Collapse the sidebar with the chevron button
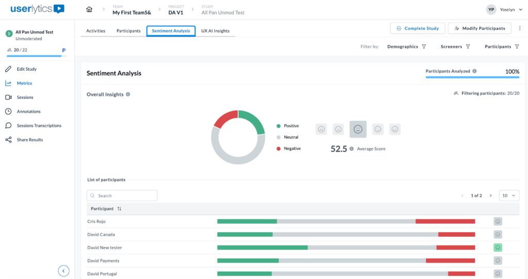 point(63,271)
